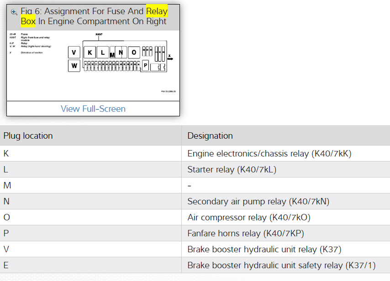
Task: Click relay W box in the diagram
Action: pyautogui.click(x=74, y=66)
